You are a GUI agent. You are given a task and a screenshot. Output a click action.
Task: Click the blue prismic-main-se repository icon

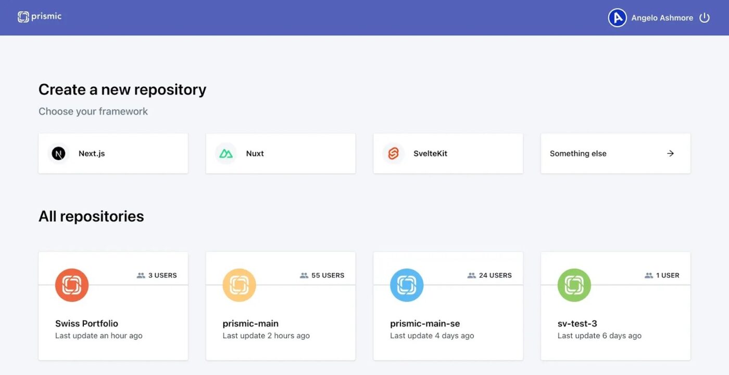tap(407, 285)
